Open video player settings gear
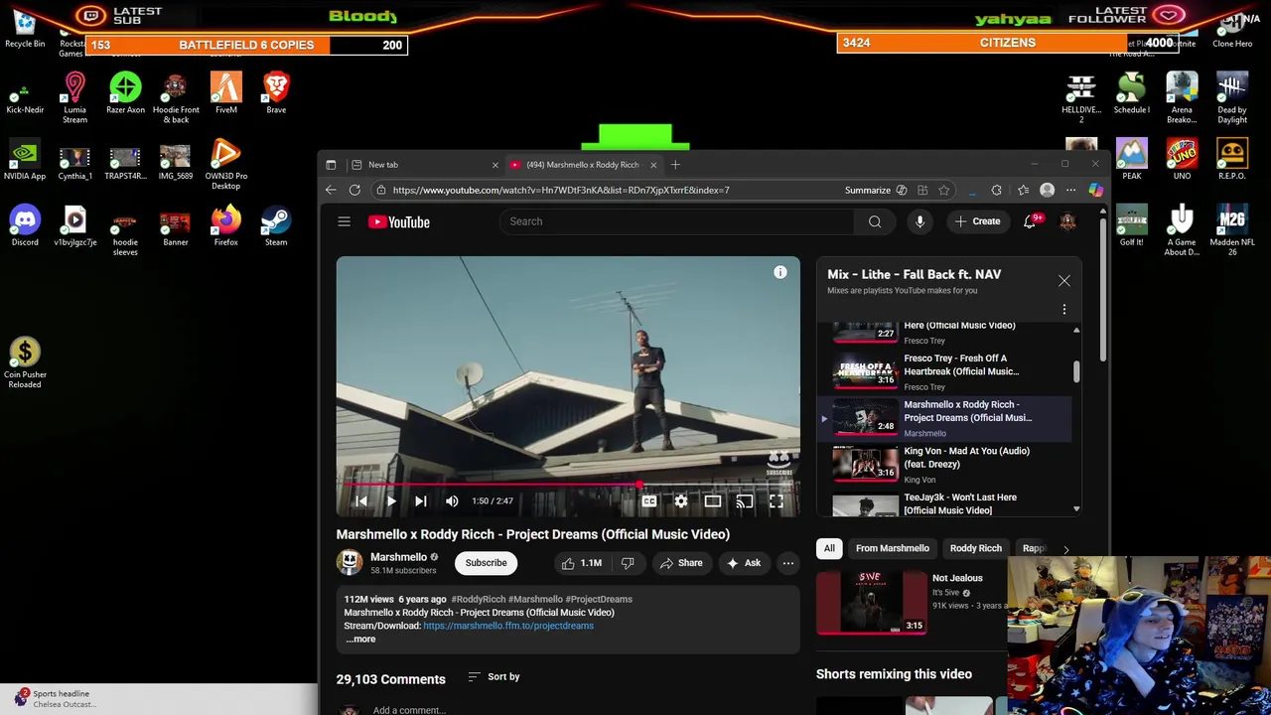The width and height of the screenshot is (1271, 715). click(x=680, y=501)
